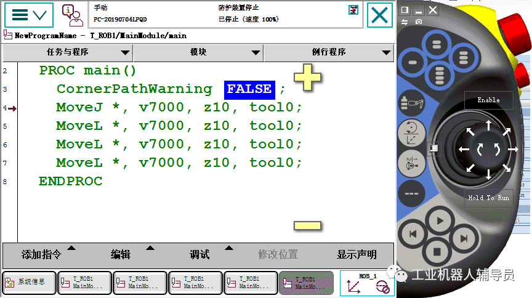Push joystick diagonal down-right arrow
This screenshot has height=298, width=532.
coord(507,167)
